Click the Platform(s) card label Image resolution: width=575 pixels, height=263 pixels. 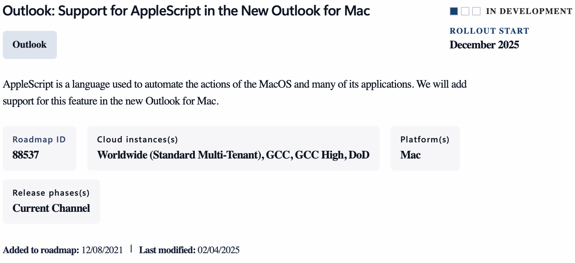coord(425,140)
